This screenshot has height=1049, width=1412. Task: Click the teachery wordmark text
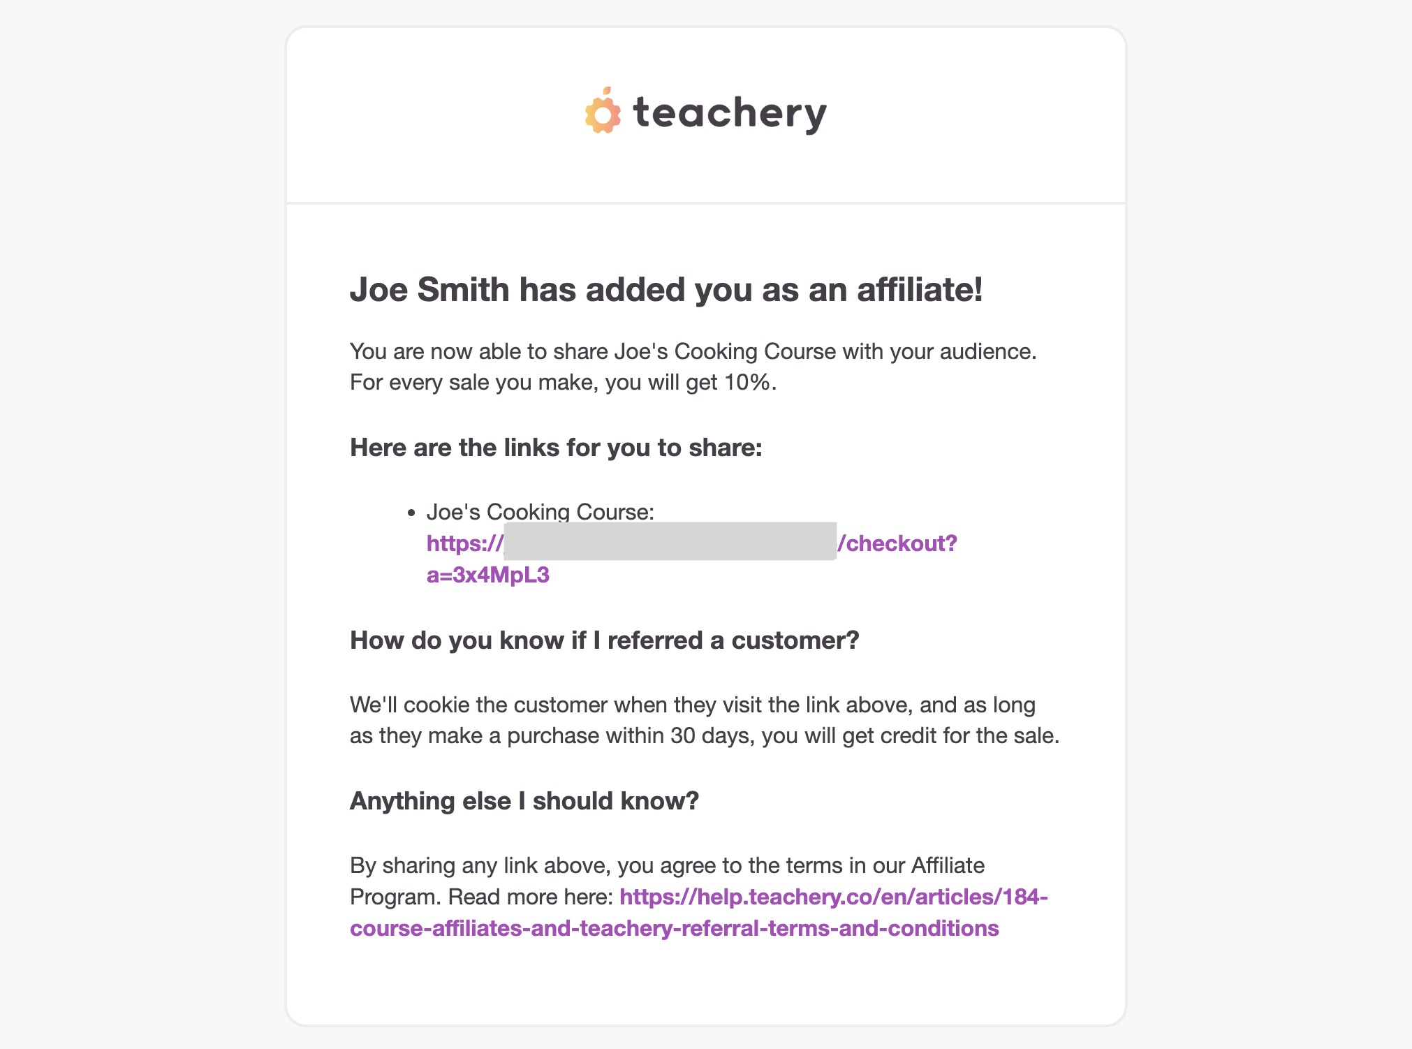point(730,113)
